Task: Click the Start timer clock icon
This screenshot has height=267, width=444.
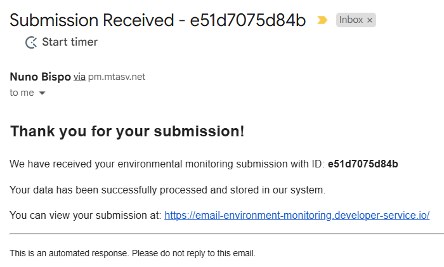Action: (x=31, y=42)
